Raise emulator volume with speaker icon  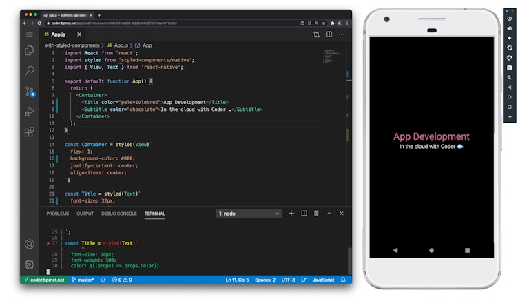tap(510, 28)
